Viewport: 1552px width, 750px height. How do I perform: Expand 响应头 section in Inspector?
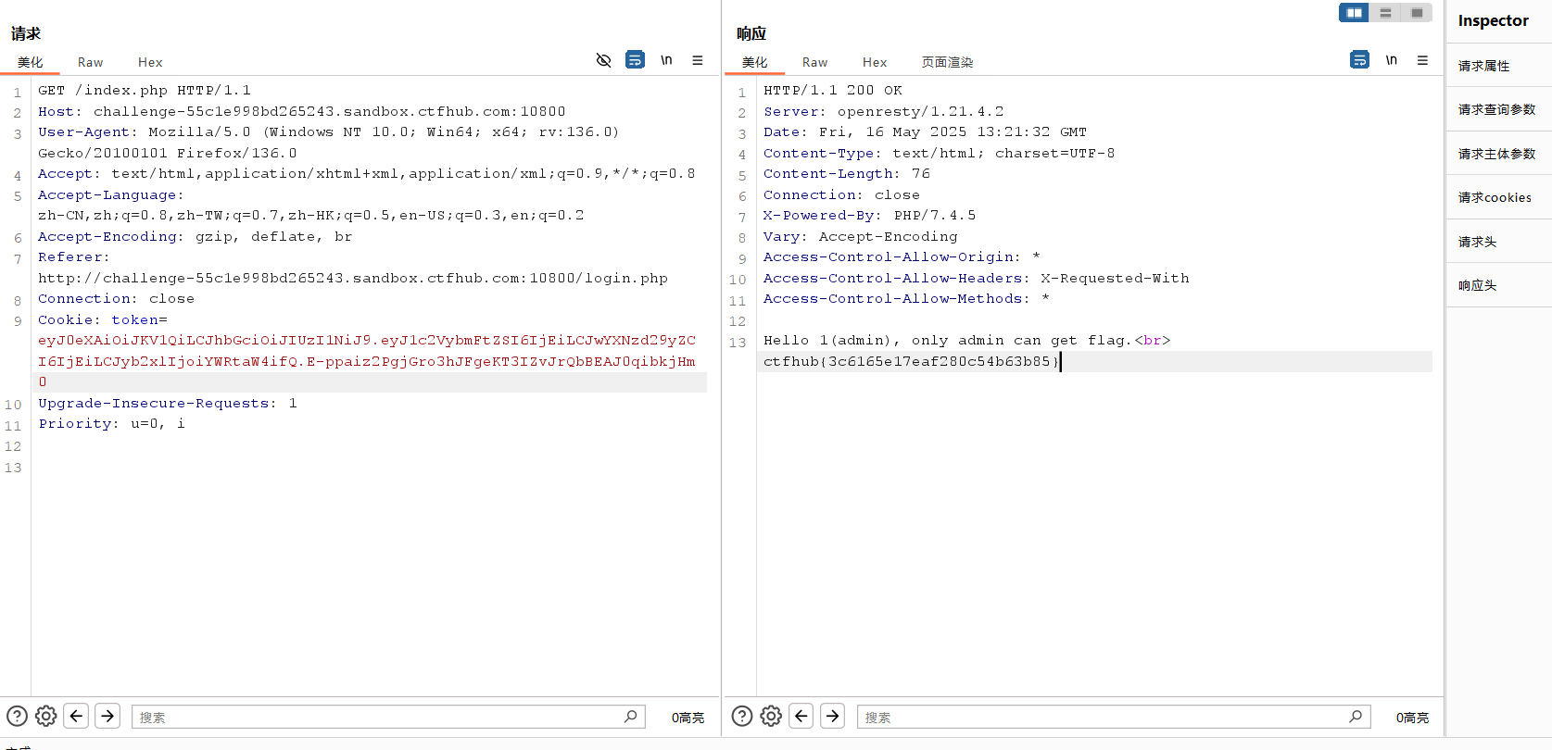click(1477, 285)
